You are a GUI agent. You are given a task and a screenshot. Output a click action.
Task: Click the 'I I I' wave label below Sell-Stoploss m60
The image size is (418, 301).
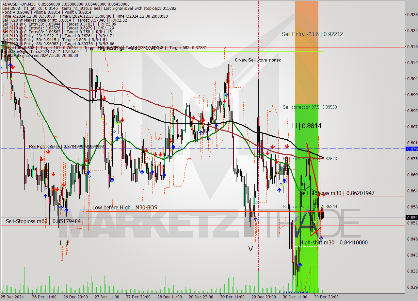tap(64, 243)
